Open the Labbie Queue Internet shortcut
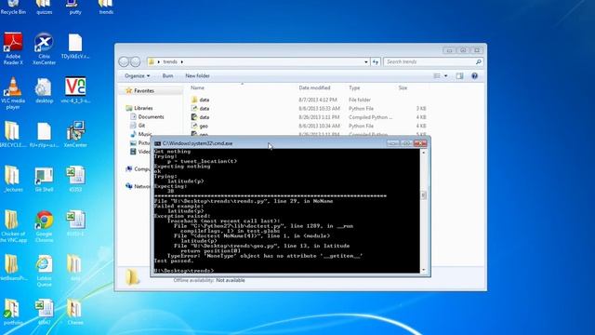This screenshot has height=335, width=595. coord(44,271)
